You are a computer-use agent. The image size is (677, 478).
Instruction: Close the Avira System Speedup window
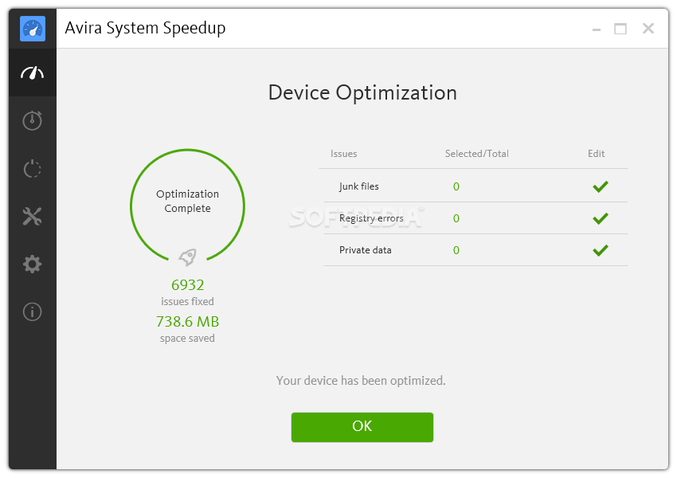648,29
